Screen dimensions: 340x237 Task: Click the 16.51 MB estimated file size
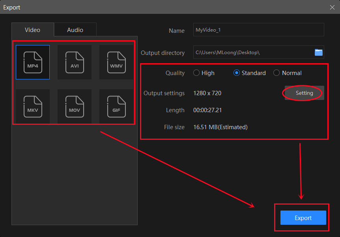(x=220, y=127)
